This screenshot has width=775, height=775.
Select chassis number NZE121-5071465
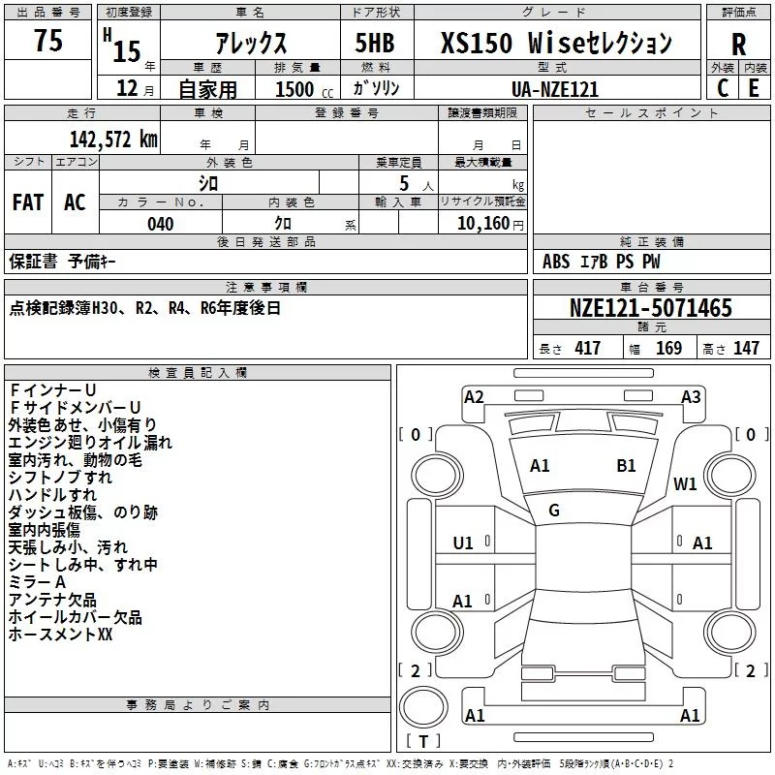click(x=650, y=308)
